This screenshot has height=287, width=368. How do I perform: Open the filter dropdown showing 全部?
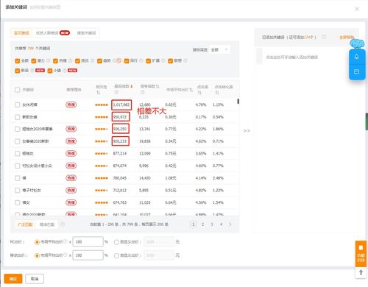[x=219, y=50]
